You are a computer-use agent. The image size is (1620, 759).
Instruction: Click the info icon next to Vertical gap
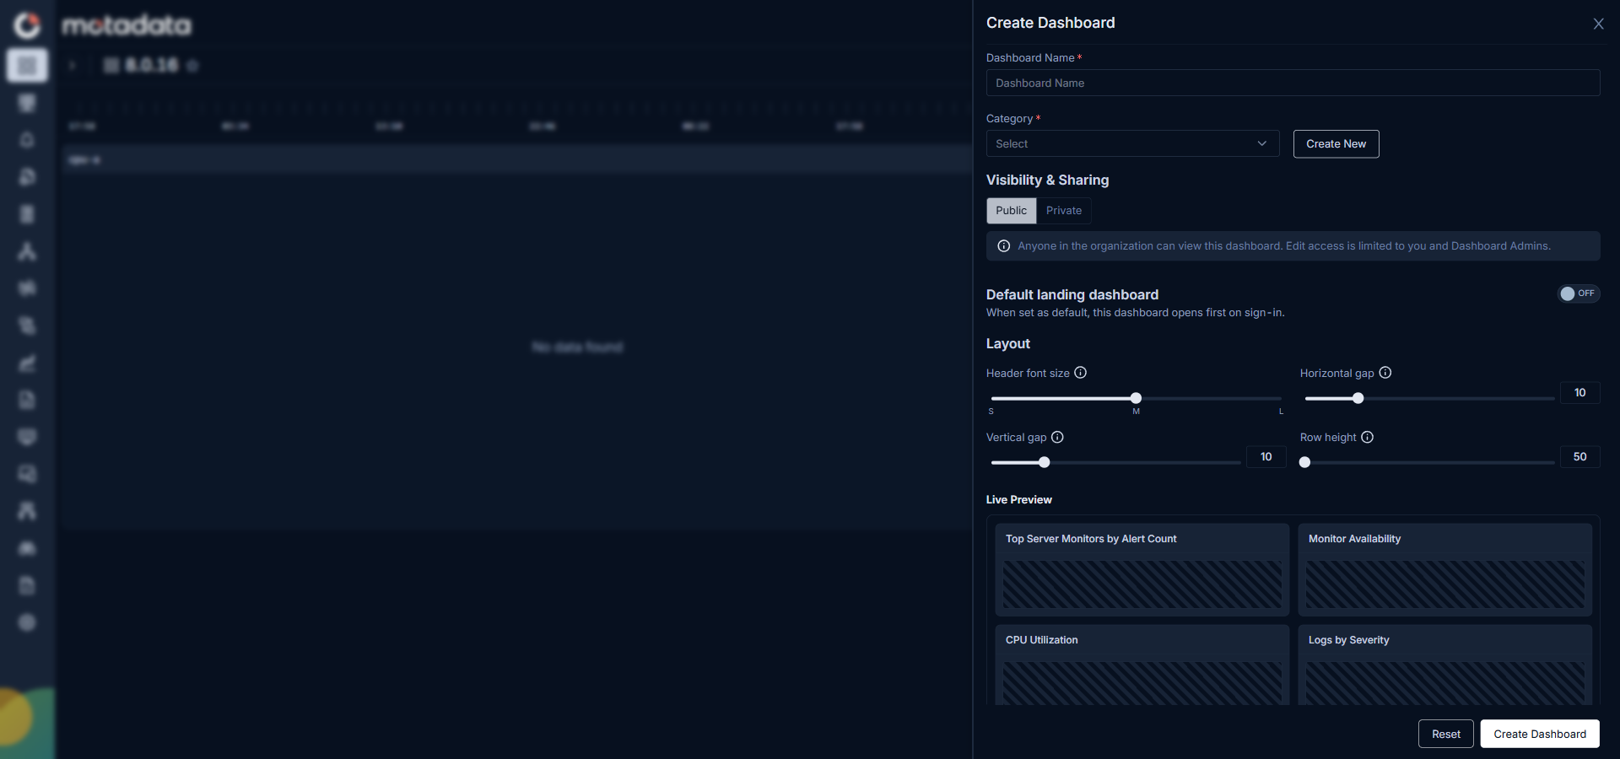(1057, 437)
